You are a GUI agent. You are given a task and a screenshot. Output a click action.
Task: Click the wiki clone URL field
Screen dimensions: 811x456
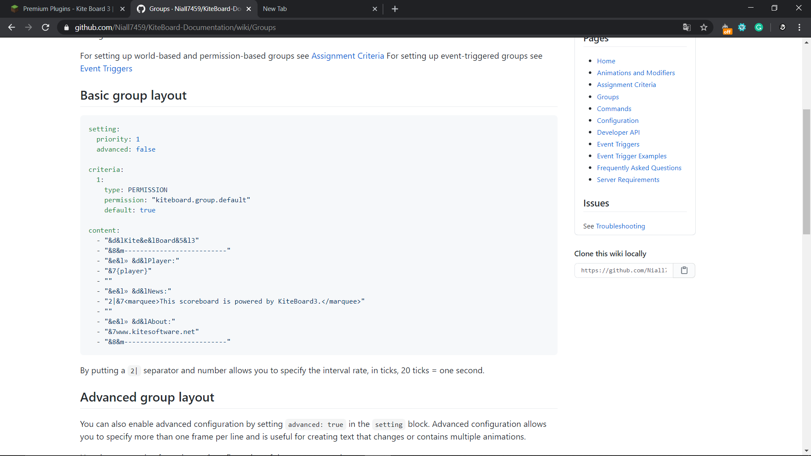click(624, 270)
